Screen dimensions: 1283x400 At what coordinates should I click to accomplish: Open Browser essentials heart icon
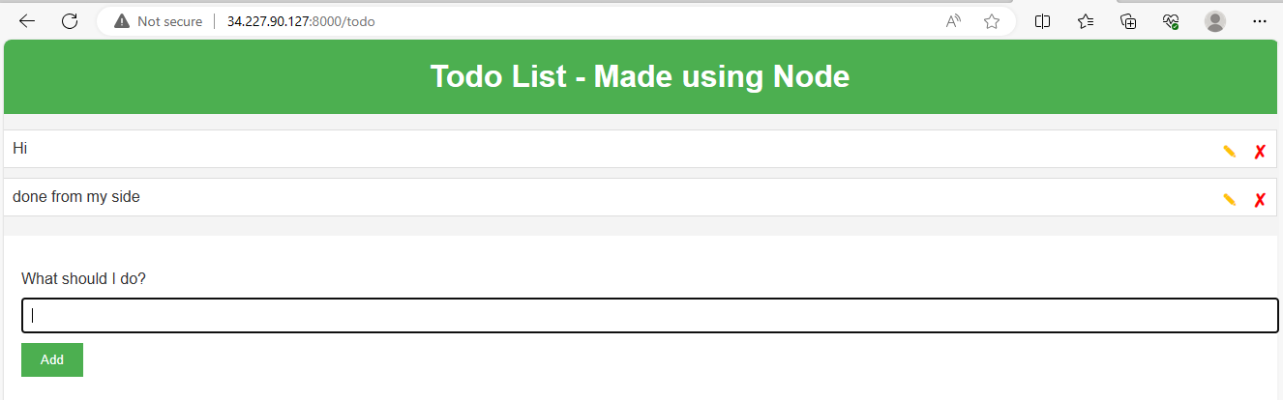pos(1171,21)
